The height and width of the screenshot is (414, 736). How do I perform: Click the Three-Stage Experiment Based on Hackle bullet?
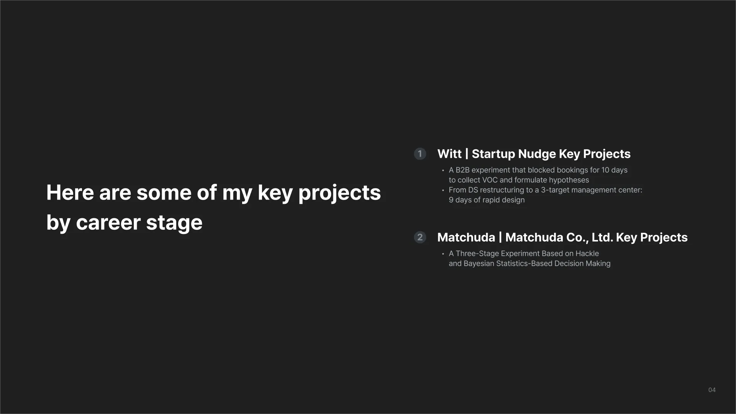point(524,254)
